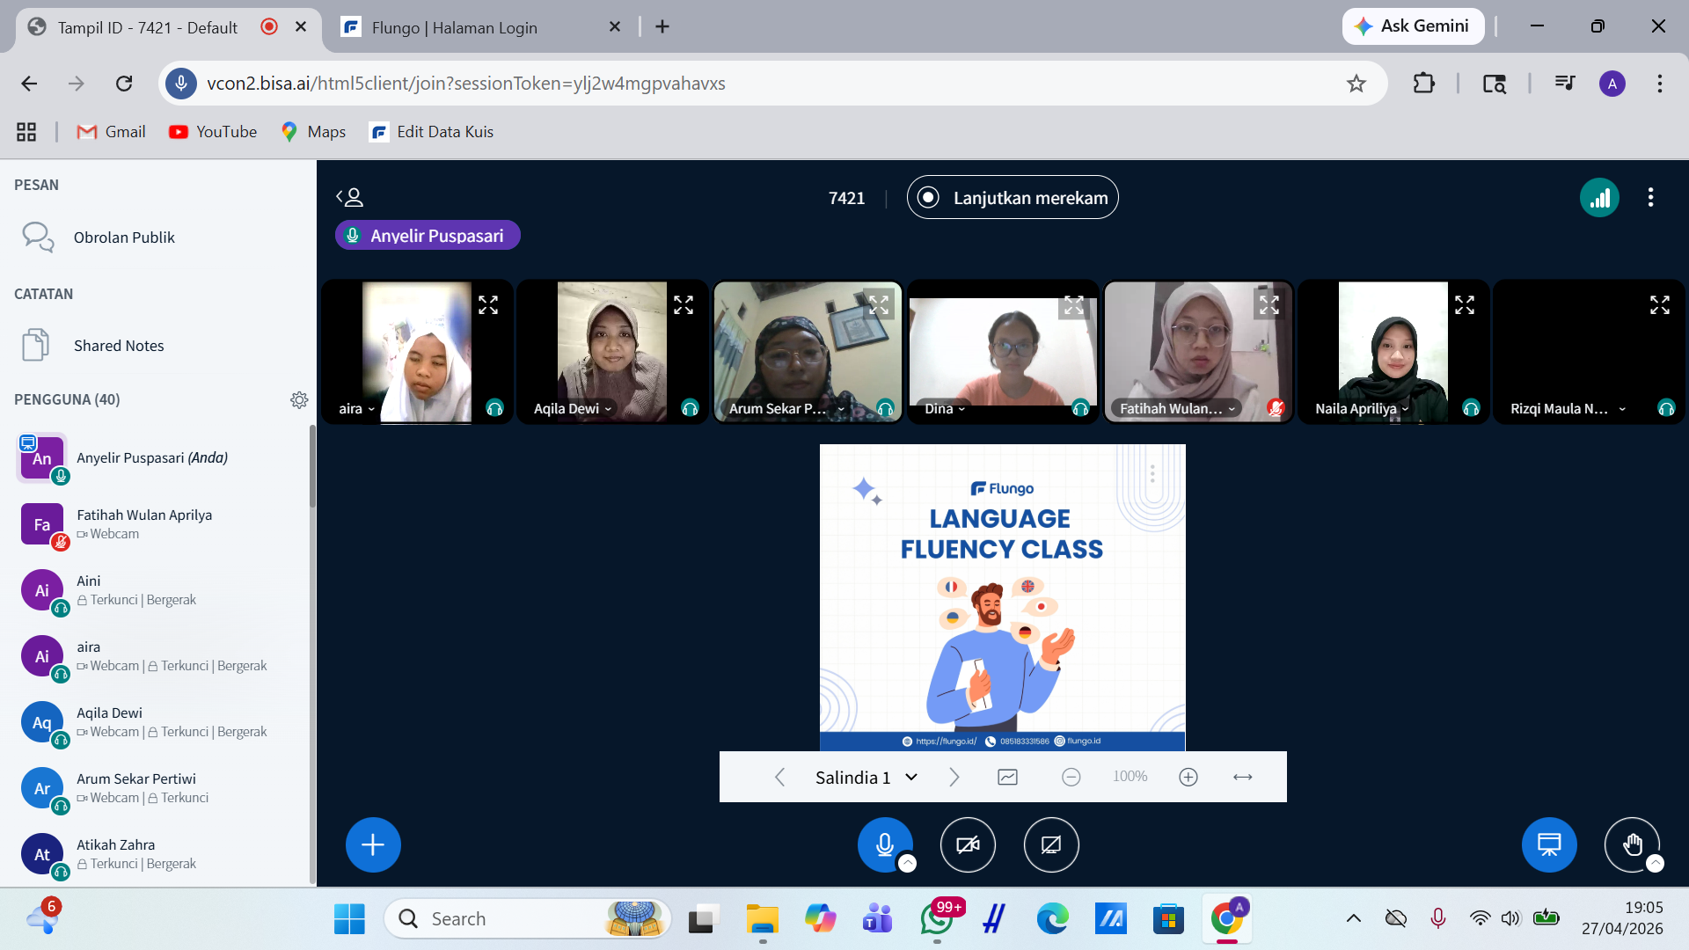This screenshot has width=1689, height=950.
Task: Open the Arum Sekar P... webcam dropdown
Action: pyautogui.click(x=786, y=409)
